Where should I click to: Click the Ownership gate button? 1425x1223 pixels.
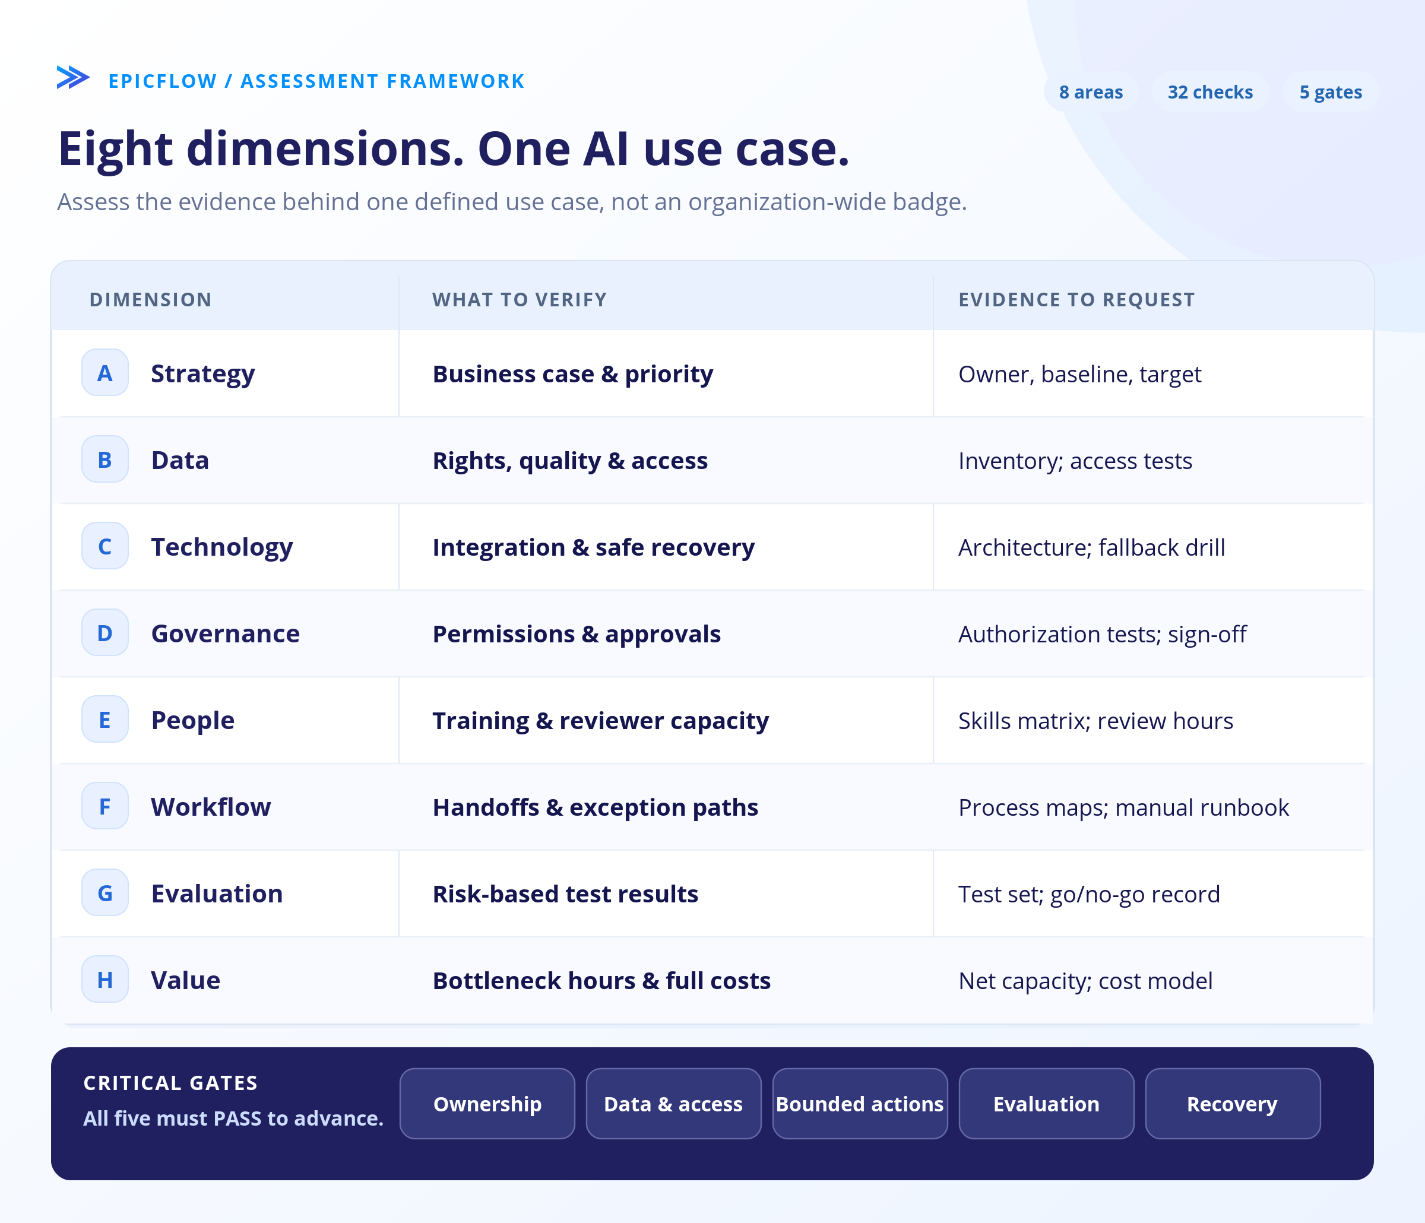tap(487, 1103)
